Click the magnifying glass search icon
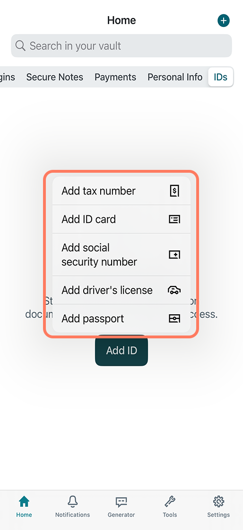 [20, 45]
